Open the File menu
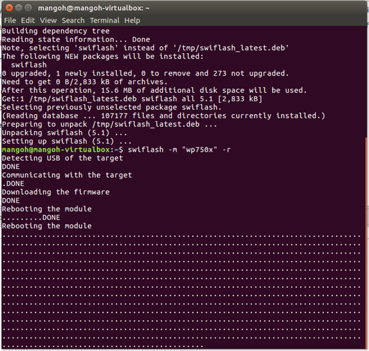369x351 pixels. 10,21
